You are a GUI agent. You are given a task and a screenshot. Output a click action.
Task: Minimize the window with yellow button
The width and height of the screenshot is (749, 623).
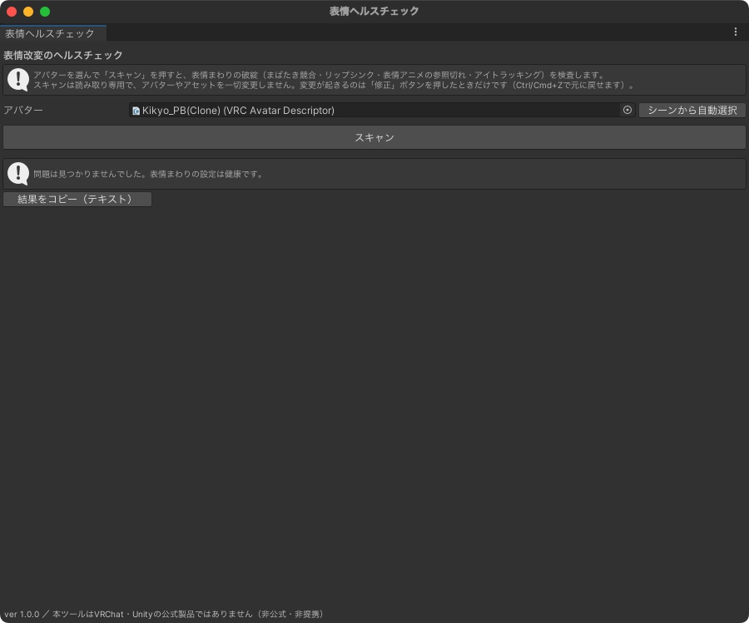click(28, 12)
